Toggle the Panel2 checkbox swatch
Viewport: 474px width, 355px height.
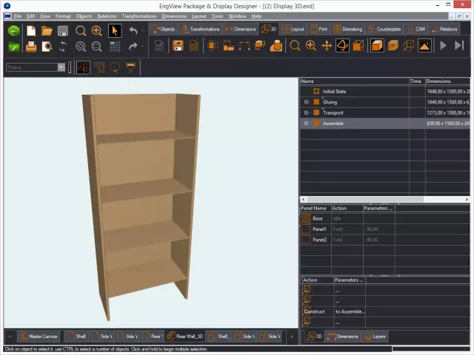click(x=306, y=240)
